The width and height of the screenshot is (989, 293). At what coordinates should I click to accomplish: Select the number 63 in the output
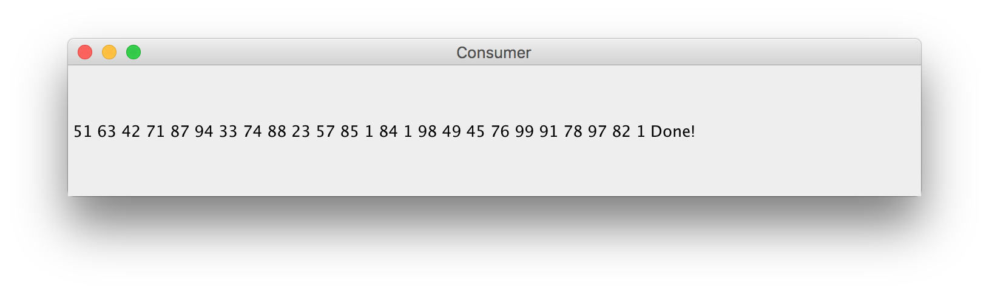(107, 131)
